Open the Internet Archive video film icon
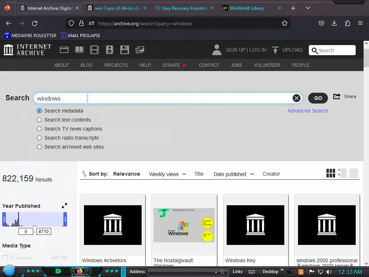This screenshot has height=277, width=369. [94, 50]
